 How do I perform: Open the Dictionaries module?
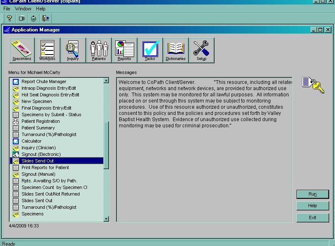[176, 50]
